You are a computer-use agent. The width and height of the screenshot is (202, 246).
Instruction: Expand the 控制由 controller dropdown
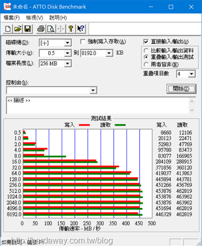[93, 90]
